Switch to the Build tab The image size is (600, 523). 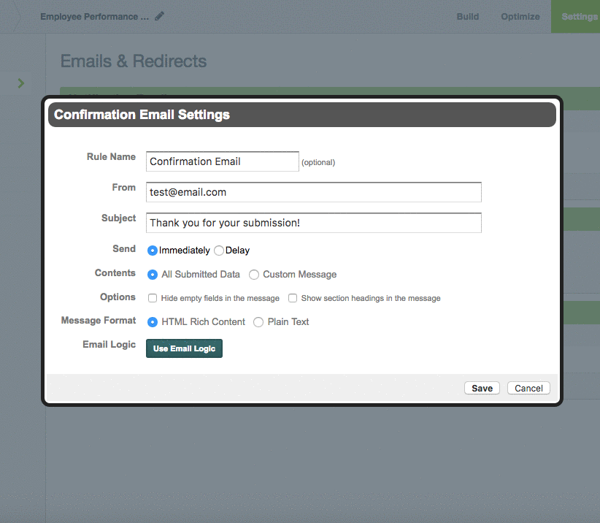point(467,16)
